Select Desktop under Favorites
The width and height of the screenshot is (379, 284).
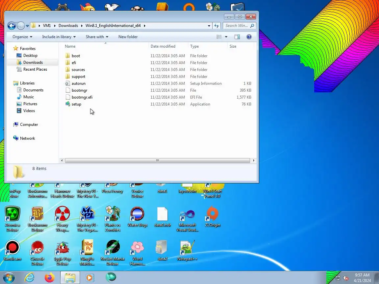(30, 56)
